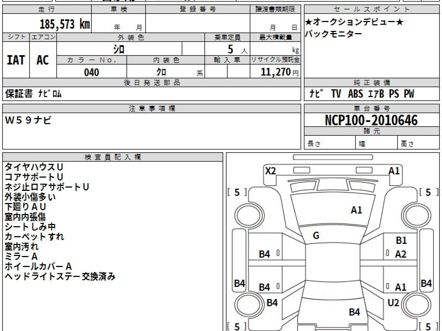
Task: Click the 高さ dimension cell
Action: coord(419,143)
